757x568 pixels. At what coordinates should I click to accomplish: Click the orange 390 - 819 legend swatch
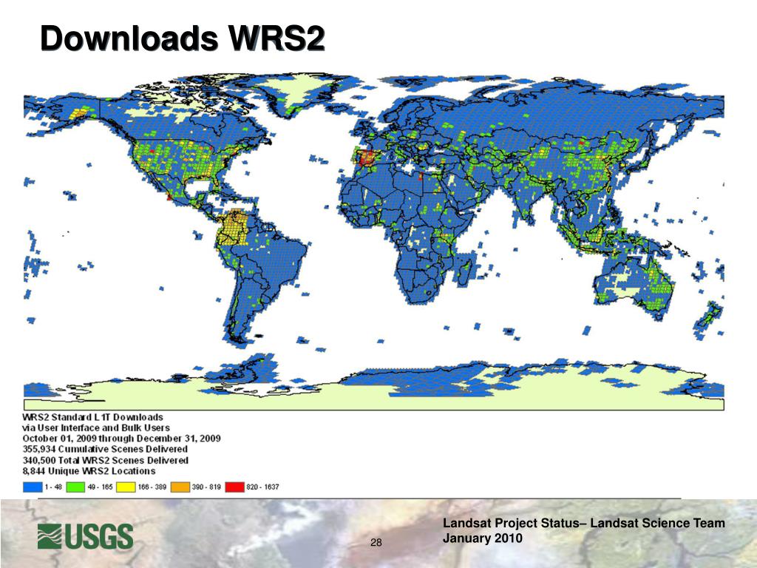(x=180, y=487)
